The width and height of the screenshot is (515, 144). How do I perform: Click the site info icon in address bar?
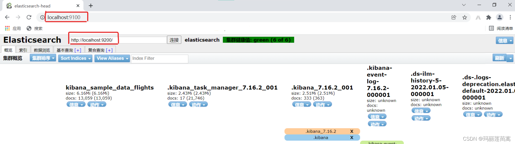click(42, 17)
